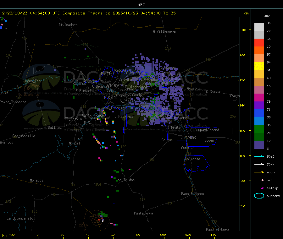This screenshot has height=239, width=283.
Task: Click the 'Bowen' map label
Action: pyautogui.click(x=209, y=140)
